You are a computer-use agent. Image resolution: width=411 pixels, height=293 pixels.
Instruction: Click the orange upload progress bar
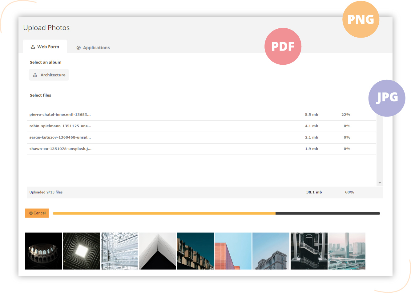[x=164, y=213]
